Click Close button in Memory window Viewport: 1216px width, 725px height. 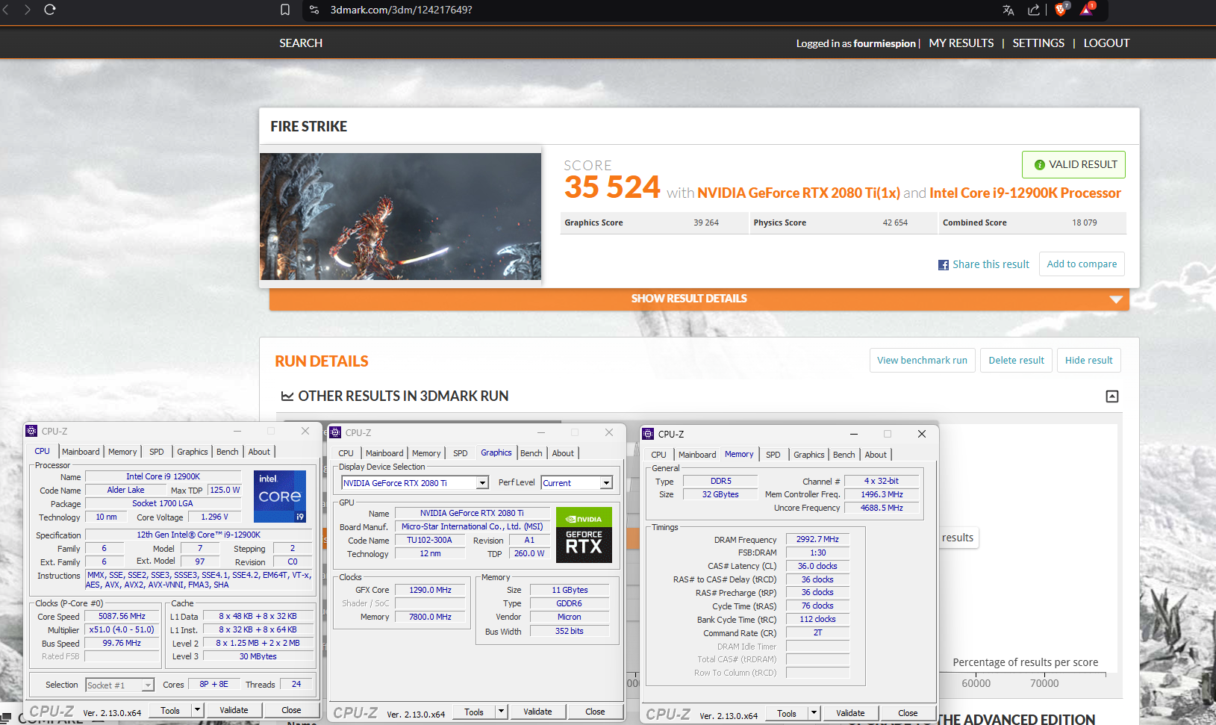point(908,713)
